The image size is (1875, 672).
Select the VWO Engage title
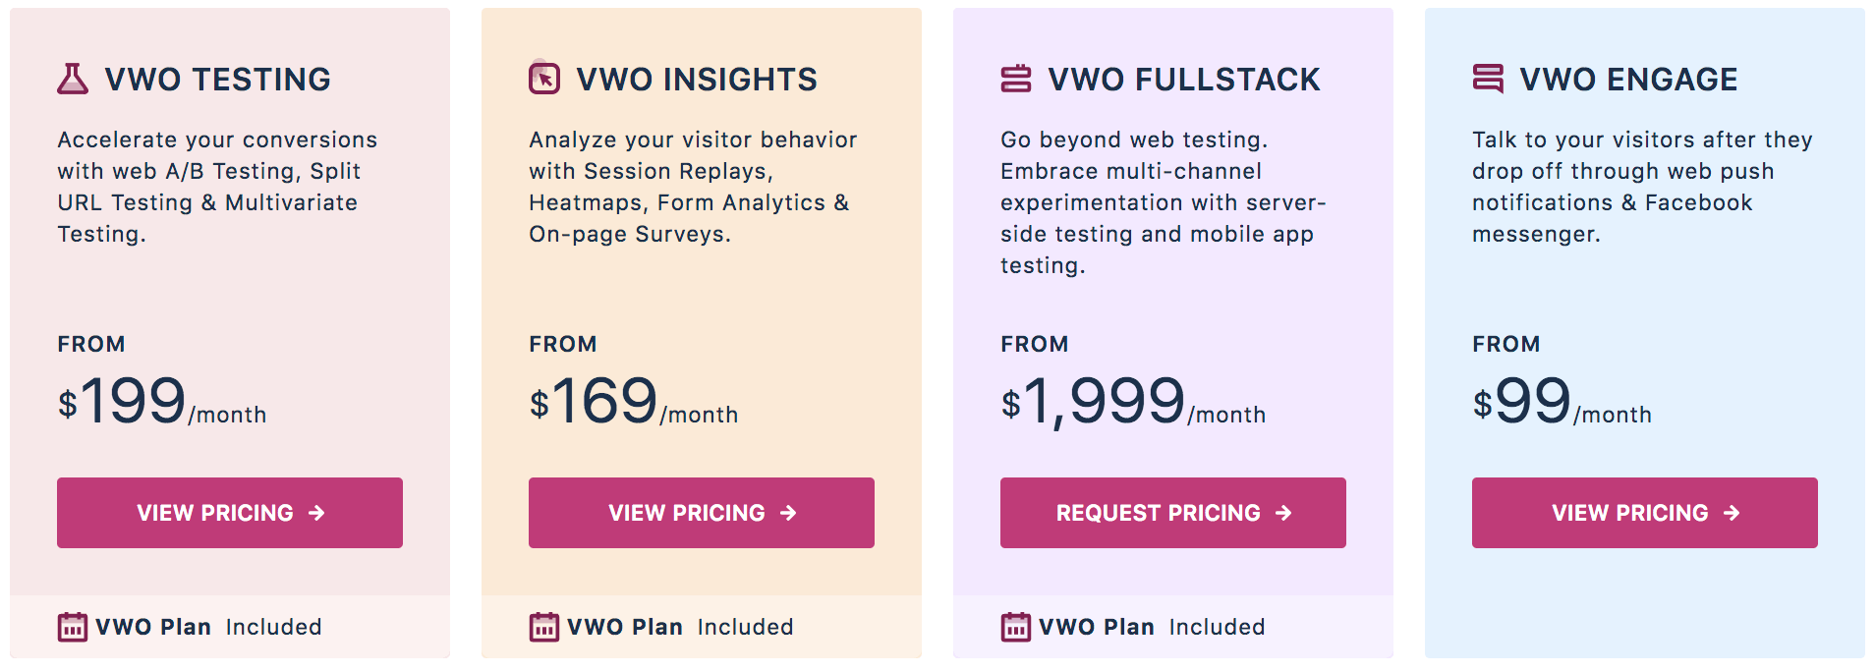(x=1628, y=80)
